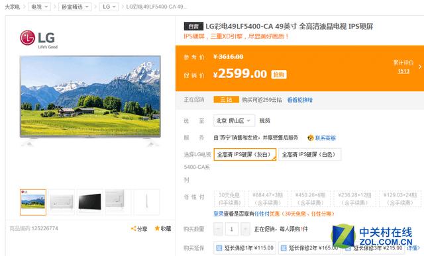Click the arrow beside 累计评价
The width and height of the screenshot is (424, 256).
[420, 66]
